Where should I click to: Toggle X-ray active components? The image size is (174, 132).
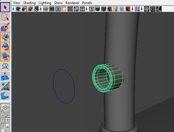coord(153,9)
